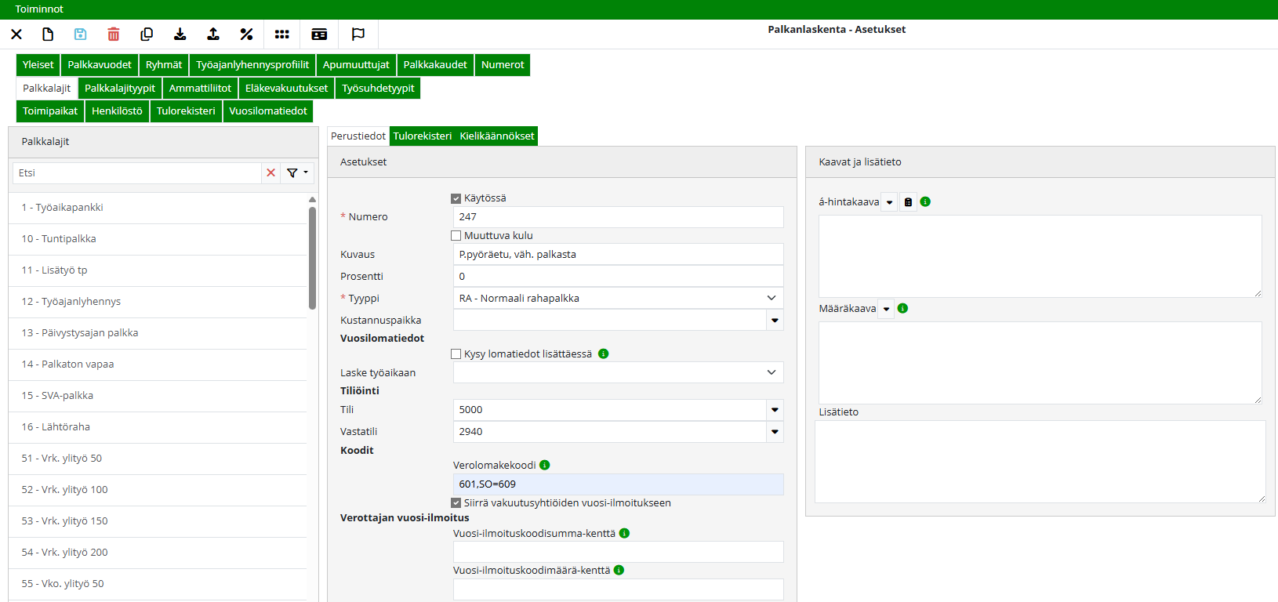The height and width of the screenshot is (602, 1278).
Task: Open the Toimipaikat tab
Action: point(50,111)
